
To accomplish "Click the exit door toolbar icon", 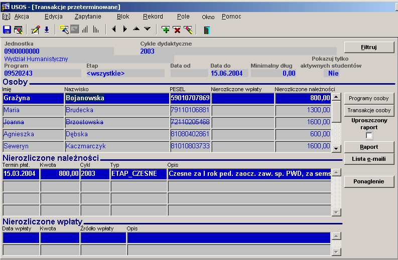I will point(207,30).
